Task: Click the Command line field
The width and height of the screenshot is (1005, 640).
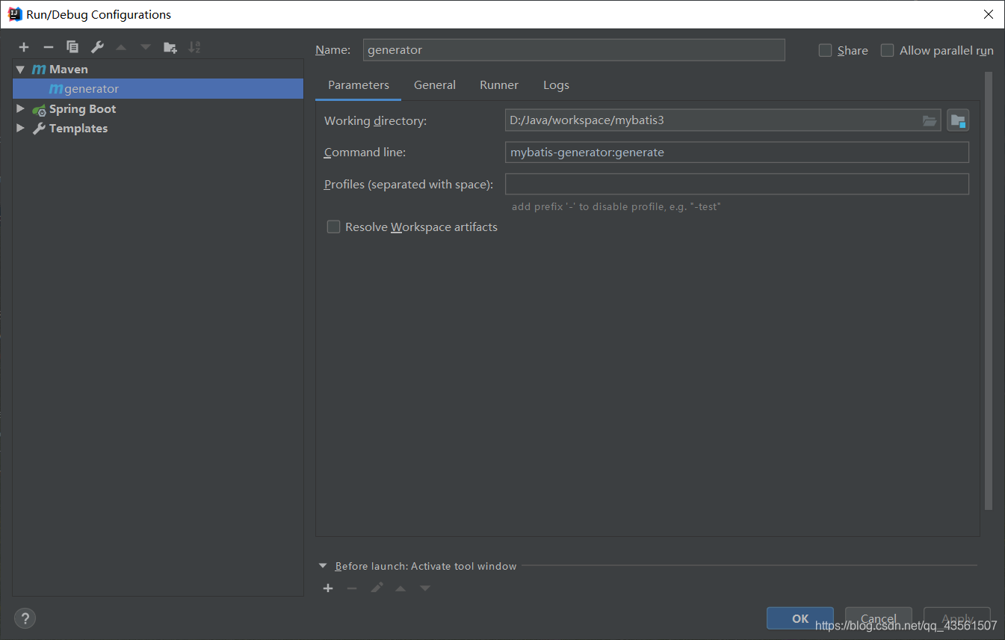Action: coord(737,153)
